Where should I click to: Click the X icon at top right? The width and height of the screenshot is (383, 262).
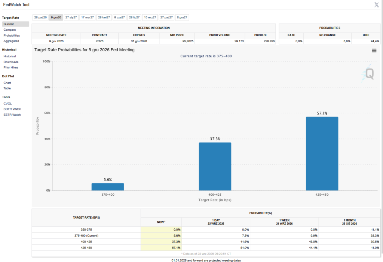coord(376,5)
